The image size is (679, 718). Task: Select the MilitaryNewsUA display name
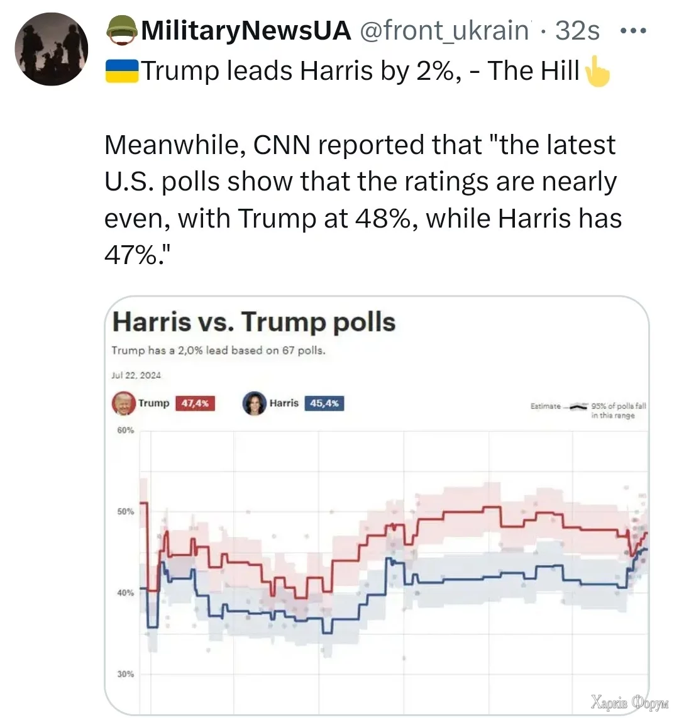pyautogui.click(x=246, y=30)
